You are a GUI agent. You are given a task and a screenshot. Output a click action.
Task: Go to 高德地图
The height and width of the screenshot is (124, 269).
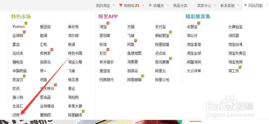(x=134, y=53)
